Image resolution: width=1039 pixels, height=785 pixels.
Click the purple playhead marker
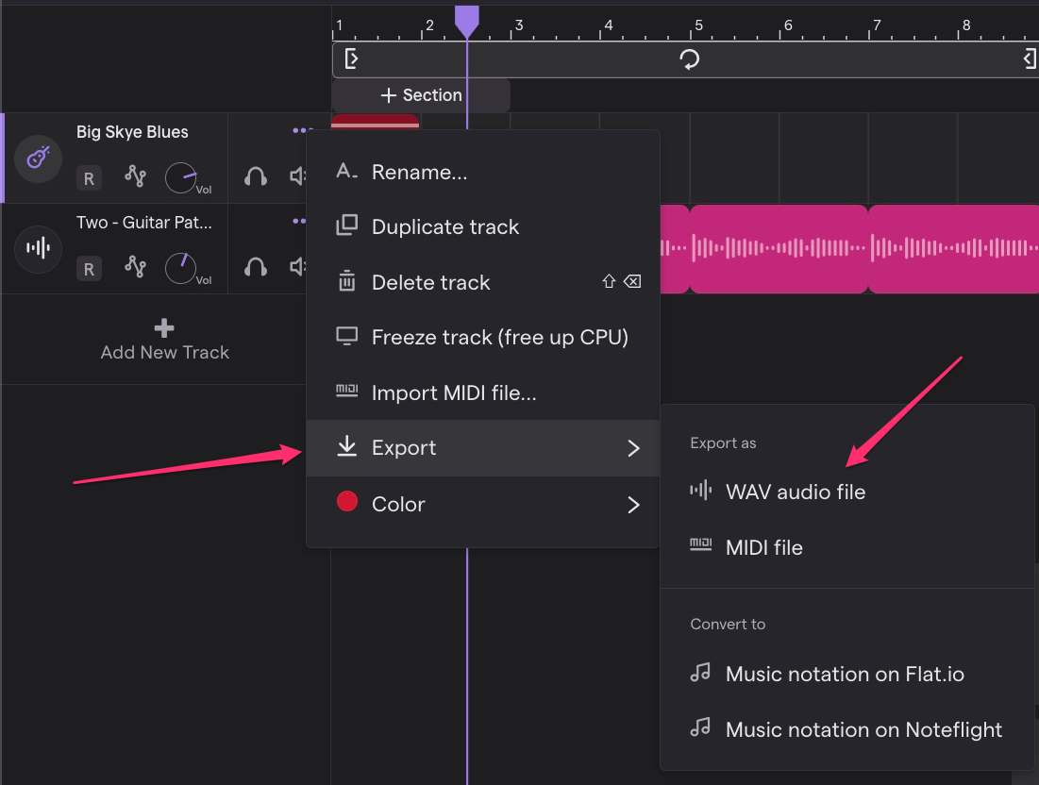point(466,21)
